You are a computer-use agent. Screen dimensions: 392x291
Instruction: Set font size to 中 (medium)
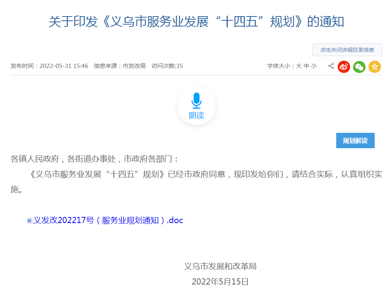[x=306, y=66]
